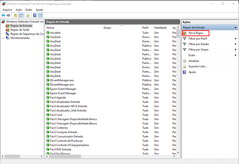
Task: Open the Ação menu
Action: point(19,10)
